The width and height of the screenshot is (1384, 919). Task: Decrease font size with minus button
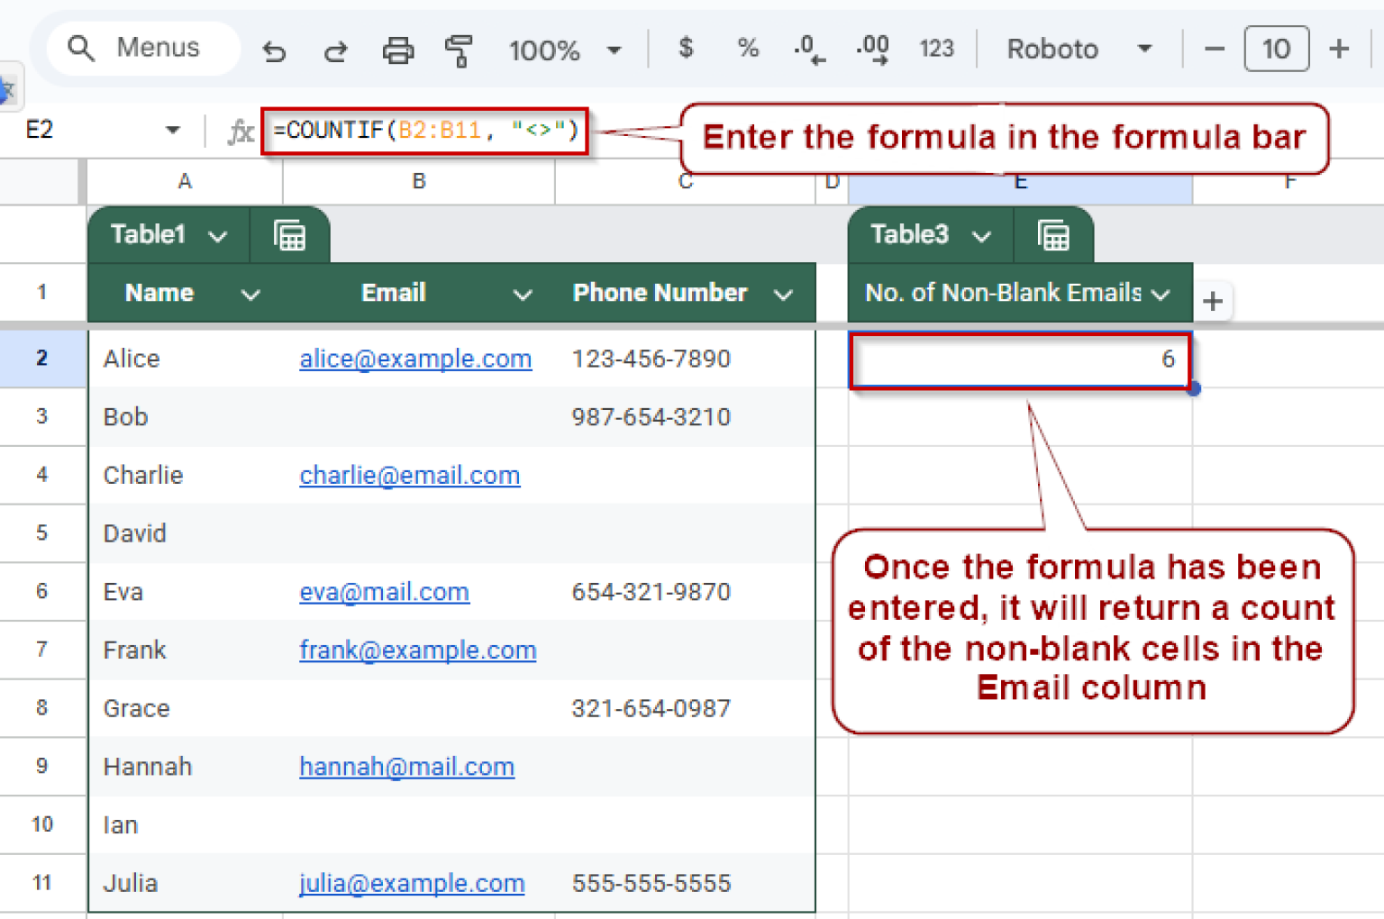(x=1214, y=50)
